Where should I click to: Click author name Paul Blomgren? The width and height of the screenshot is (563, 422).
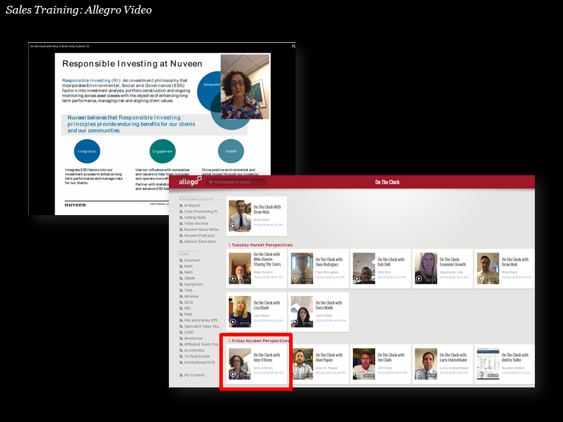click(327, 273)
